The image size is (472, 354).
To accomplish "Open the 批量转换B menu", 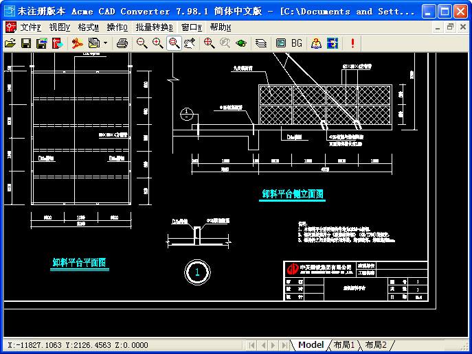I will pos(154,27).
